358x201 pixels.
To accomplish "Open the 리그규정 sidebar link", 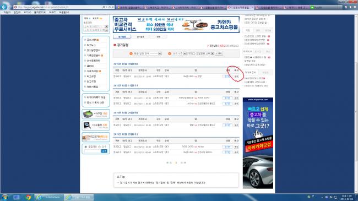I will [91, 77].
